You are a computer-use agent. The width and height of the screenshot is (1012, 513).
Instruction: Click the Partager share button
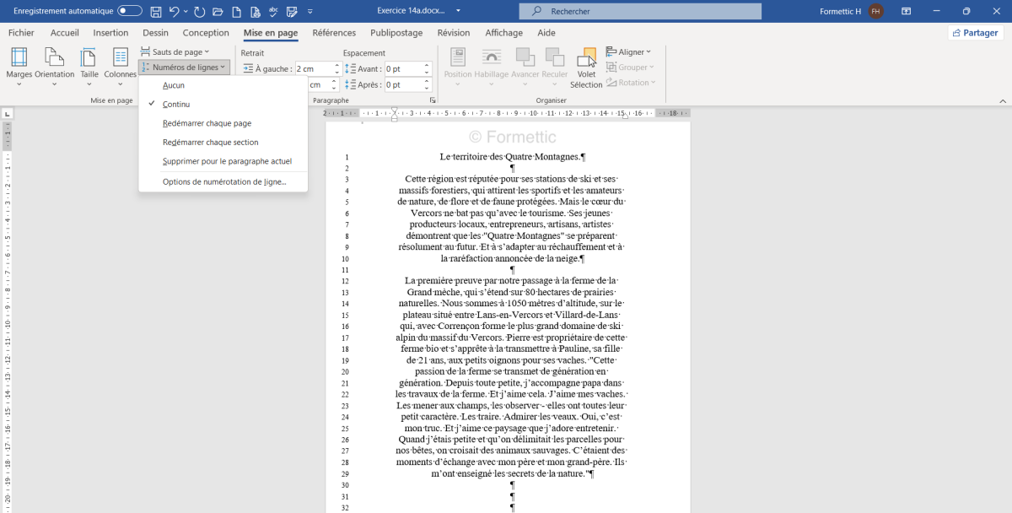click(976, 33)
